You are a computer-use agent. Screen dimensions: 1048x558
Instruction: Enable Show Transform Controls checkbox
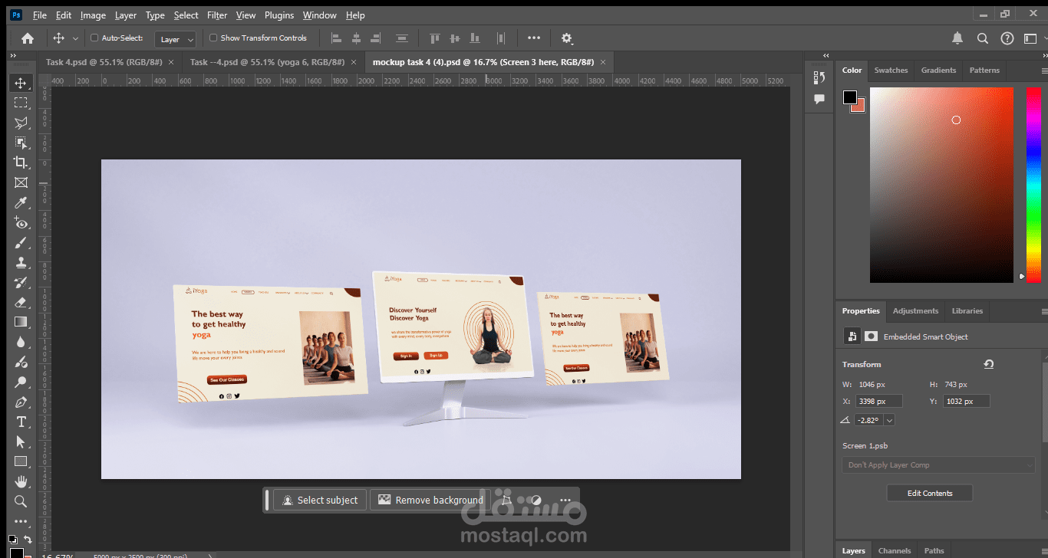click(x=213, y=38)
